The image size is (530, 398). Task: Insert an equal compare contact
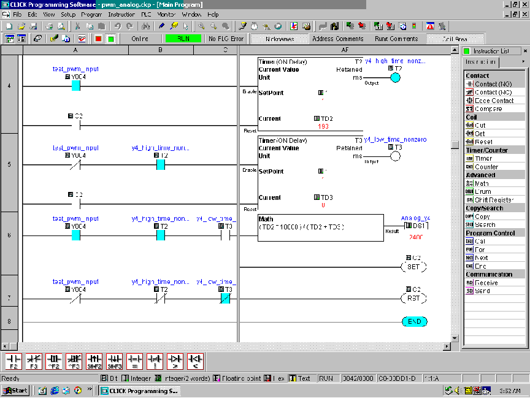pyautogui.click(x=134, y=361)
